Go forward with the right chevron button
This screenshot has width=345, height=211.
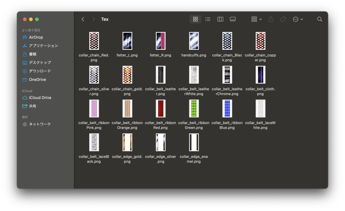click(x=94, y=19)
